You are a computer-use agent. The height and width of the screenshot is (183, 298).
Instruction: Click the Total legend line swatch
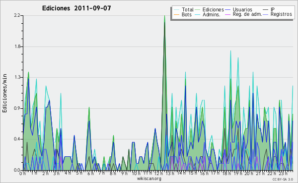tap(176, 10)
